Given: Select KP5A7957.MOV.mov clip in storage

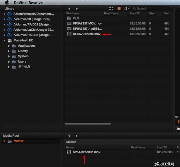Looking at the screenshot, I should [x=87, y=23].
